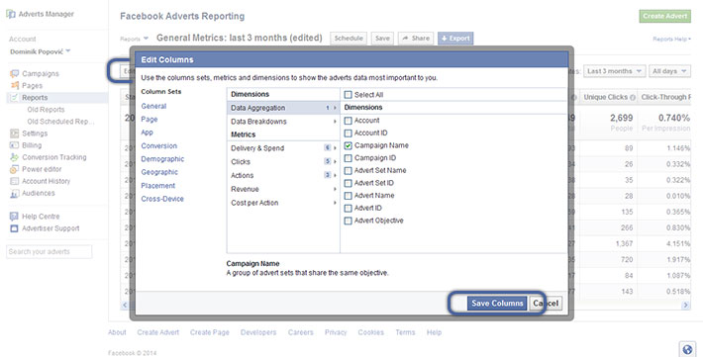
Task: Choose the General column set
Action: coord(153,106)
